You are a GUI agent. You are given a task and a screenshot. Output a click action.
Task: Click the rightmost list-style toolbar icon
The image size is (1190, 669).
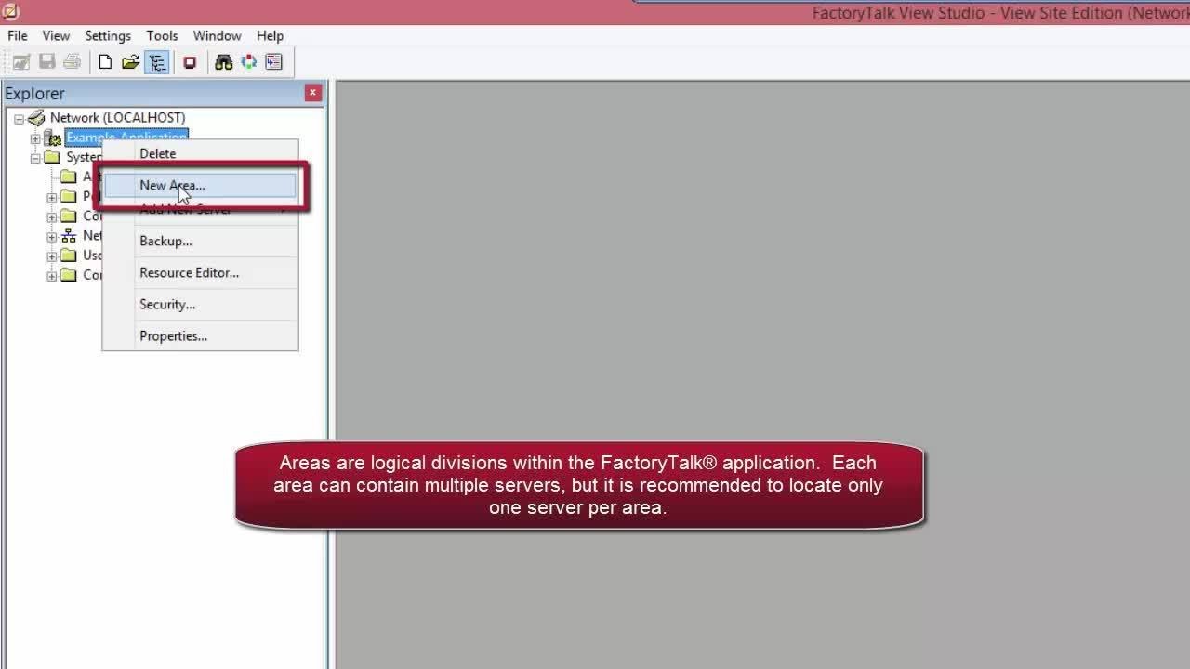coord(273,62)
